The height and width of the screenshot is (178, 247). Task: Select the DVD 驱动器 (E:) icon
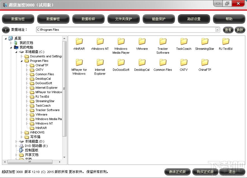21,146
